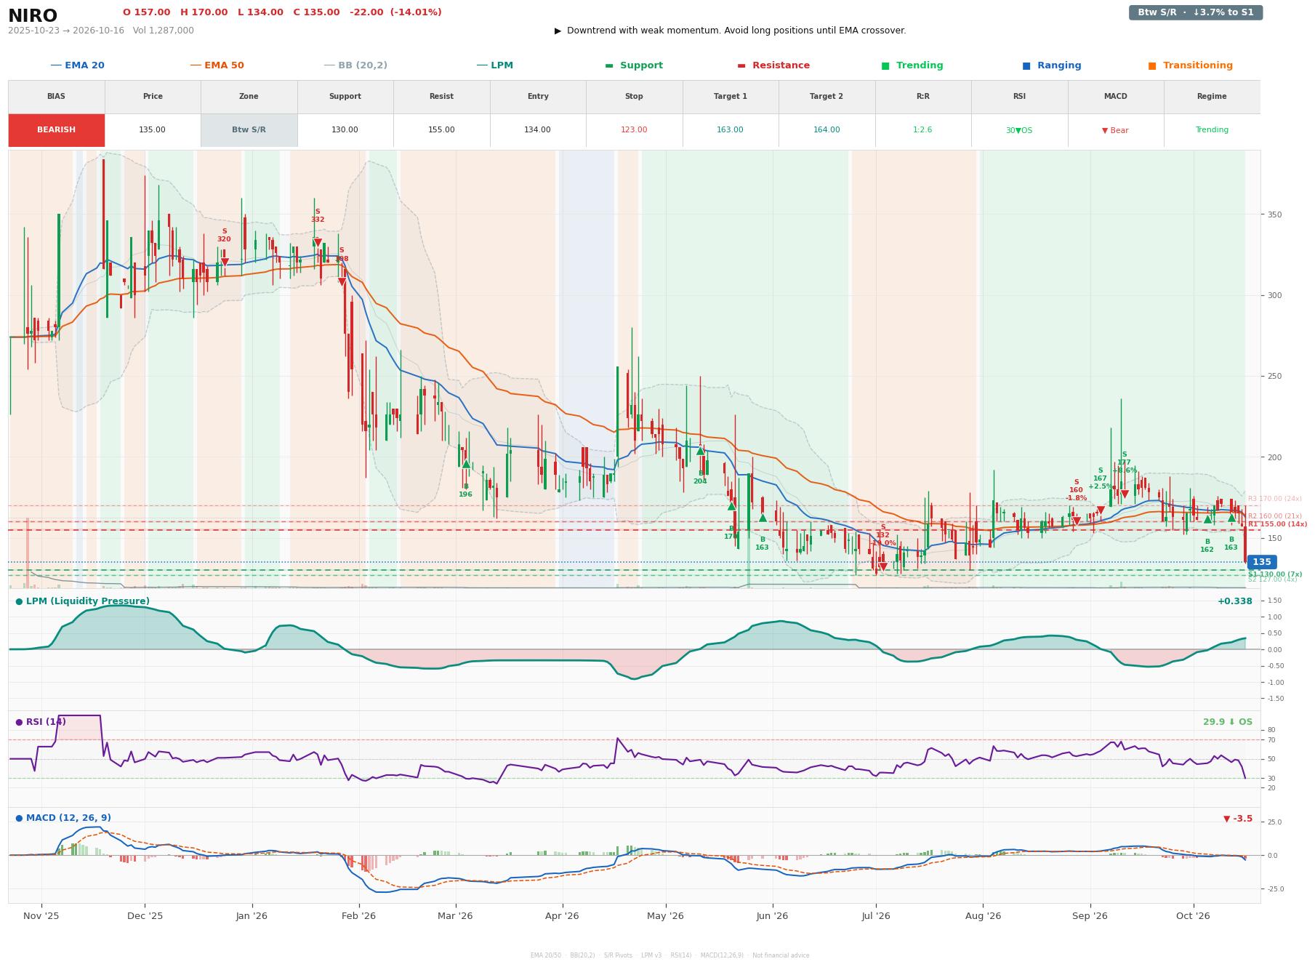Click the +0.338 LPM reading

tap(1235, 601)
